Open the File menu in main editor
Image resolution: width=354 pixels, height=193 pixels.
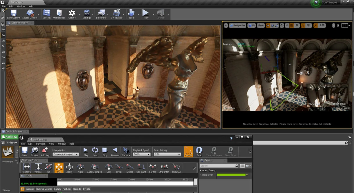(x=4, y=6)
